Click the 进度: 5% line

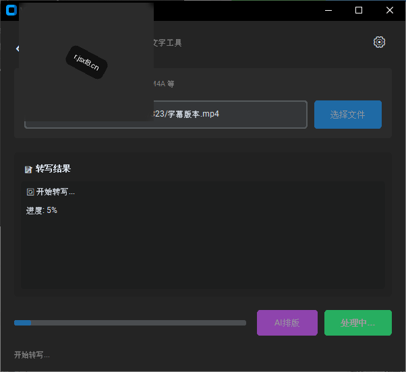(41, 210)
